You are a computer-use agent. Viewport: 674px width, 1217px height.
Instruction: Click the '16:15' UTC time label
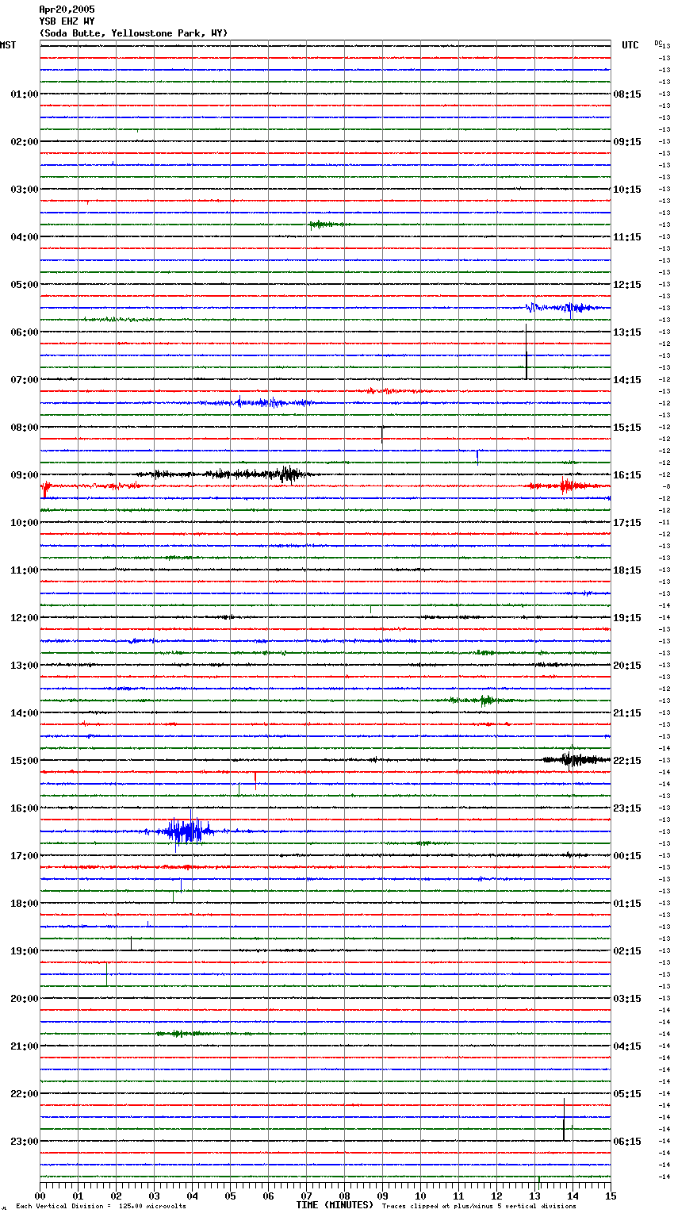(627, 475)
